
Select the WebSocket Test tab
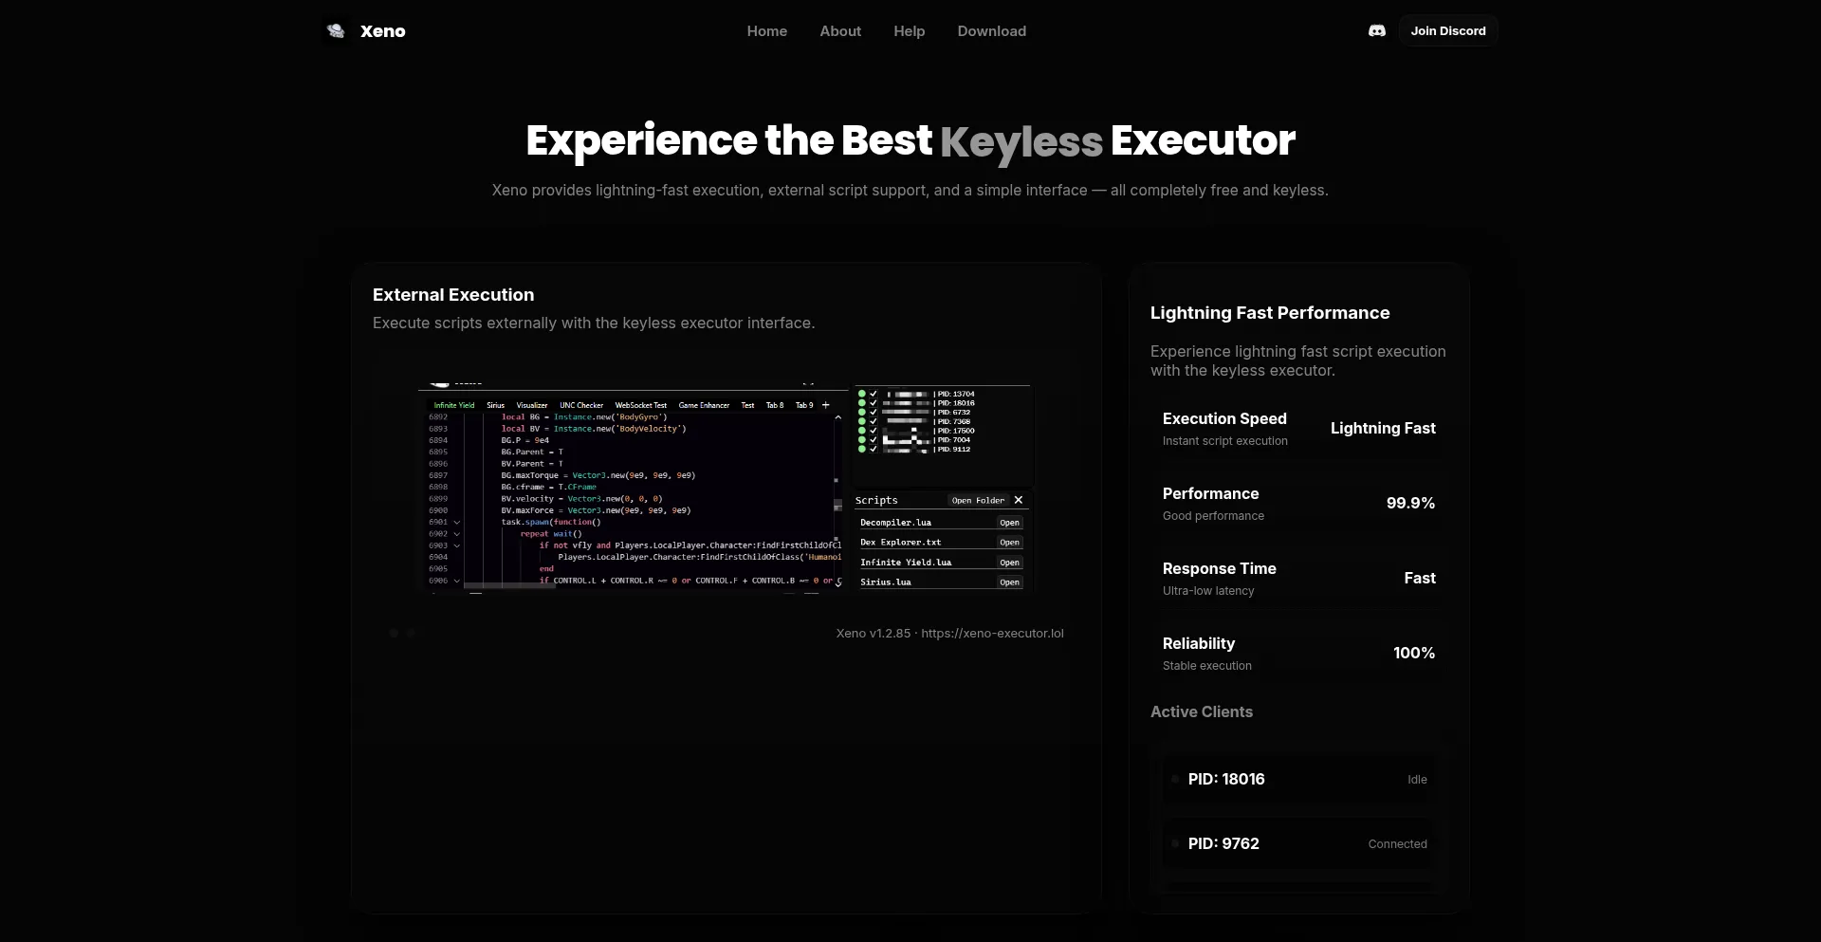(x=641, y=405)
